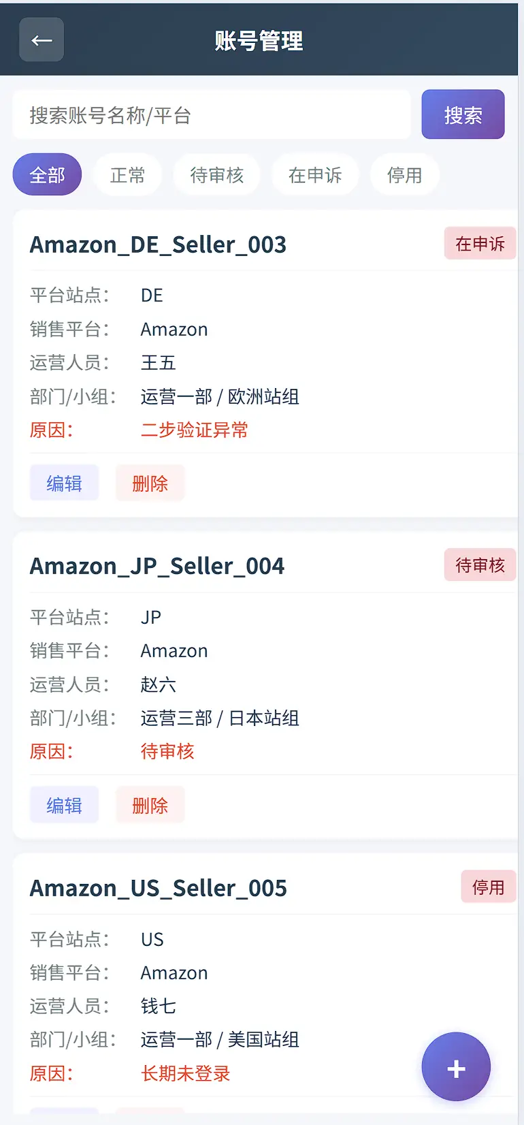Switch to the 正常 filter tab

pyautogui.click(x=127, y=174)
